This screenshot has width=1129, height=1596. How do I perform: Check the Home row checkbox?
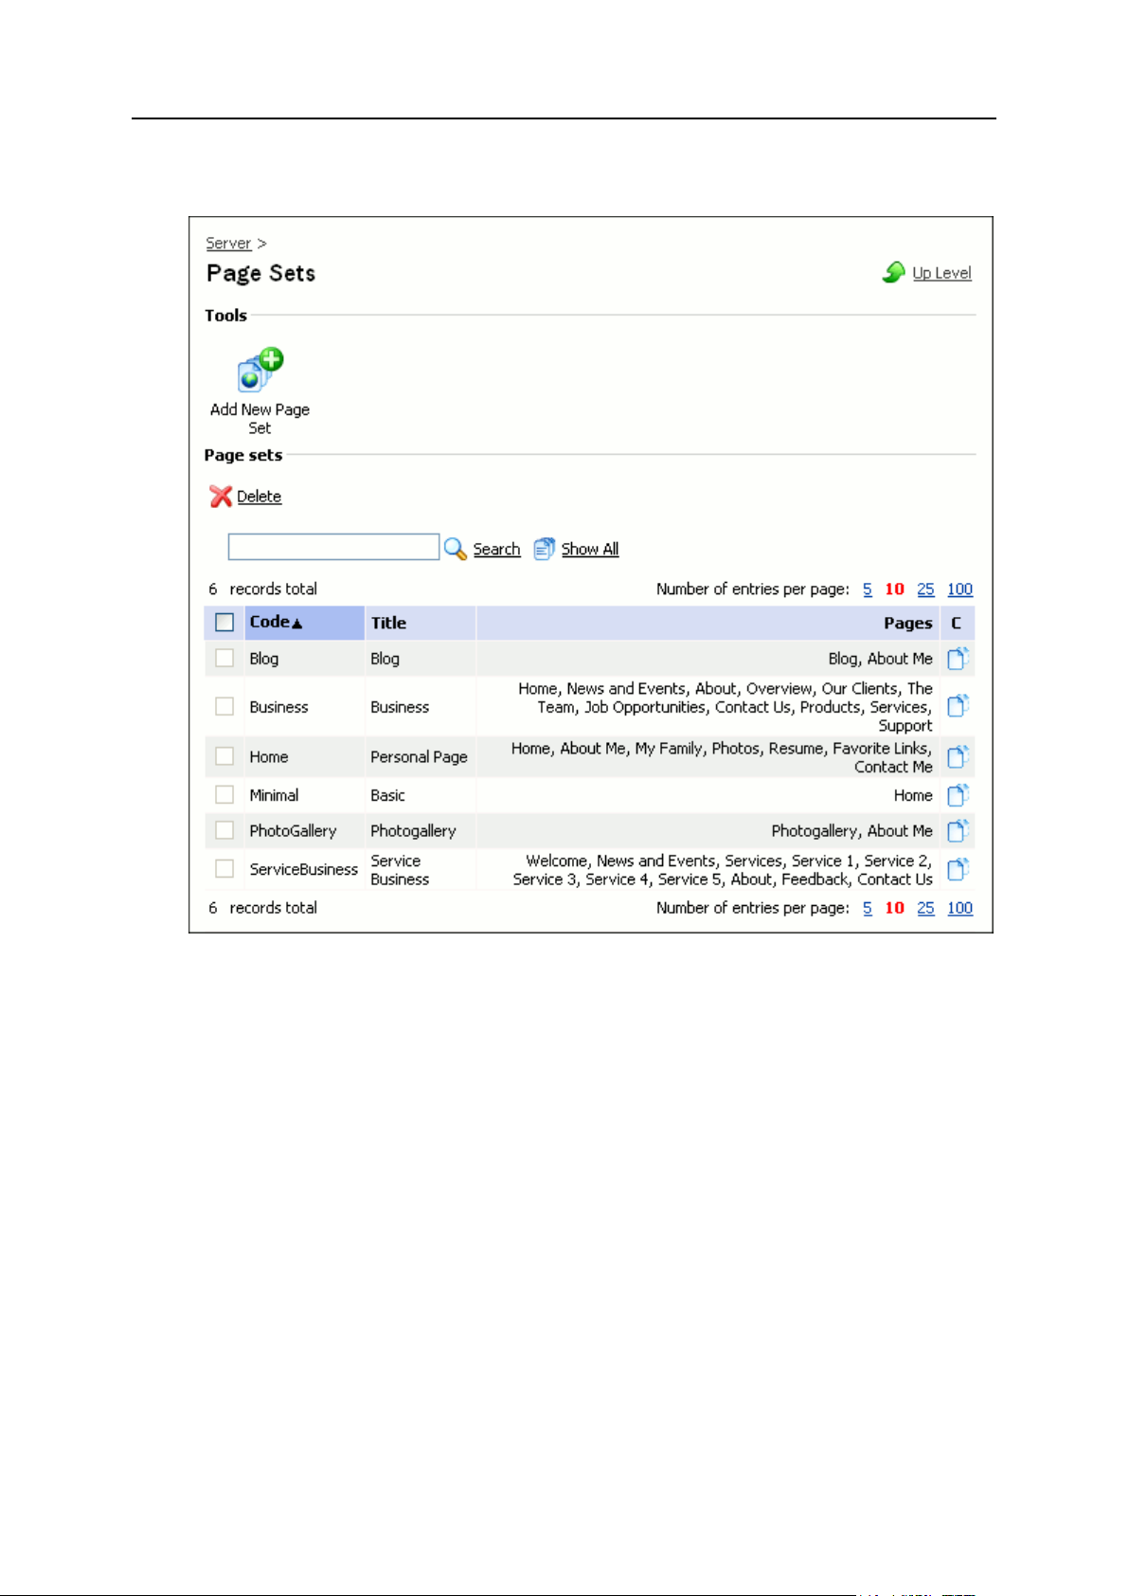224,755
